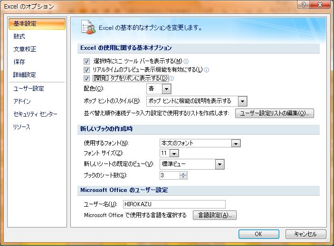Image resolution: width=334 pixels, height=246 pixels.
Task: Click the Excel の使用に関する基本オプション header
Action: (126, 48)
